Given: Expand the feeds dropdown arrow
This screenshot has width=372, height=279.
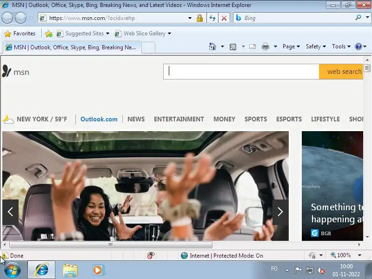Looking at the screenshot, I should pos(243,46).
